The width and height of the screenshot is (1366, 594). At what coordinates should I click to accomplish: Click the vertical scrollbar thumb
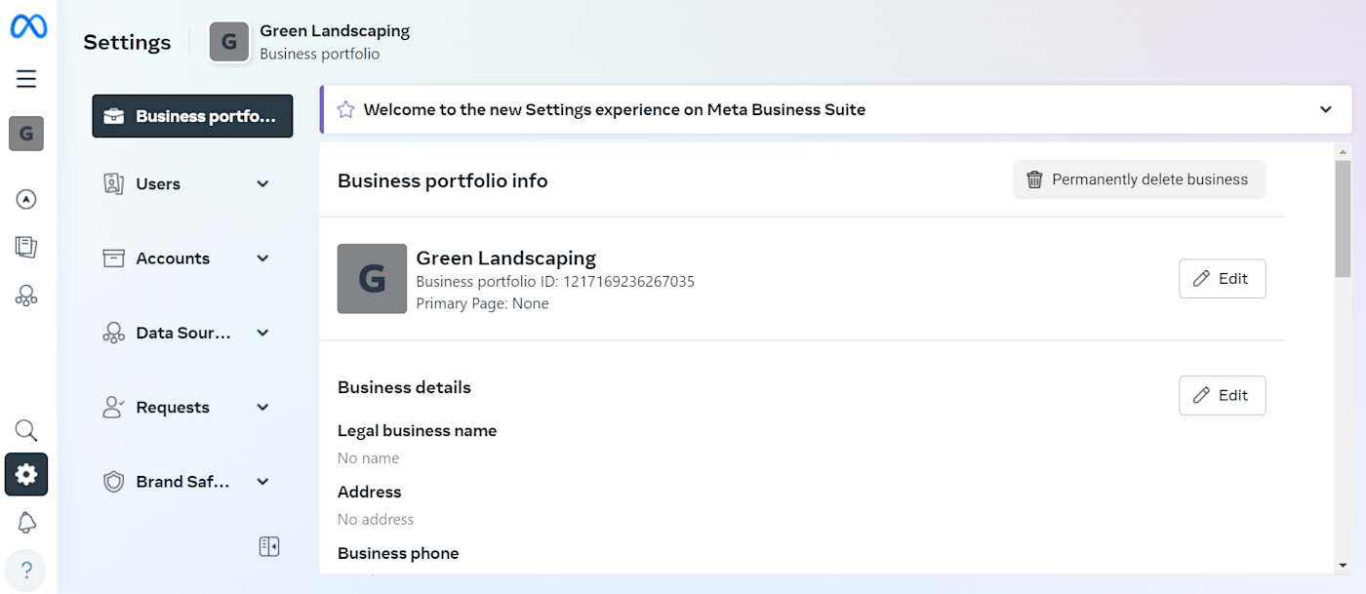pyautogui.click(x=1344, y=219)
